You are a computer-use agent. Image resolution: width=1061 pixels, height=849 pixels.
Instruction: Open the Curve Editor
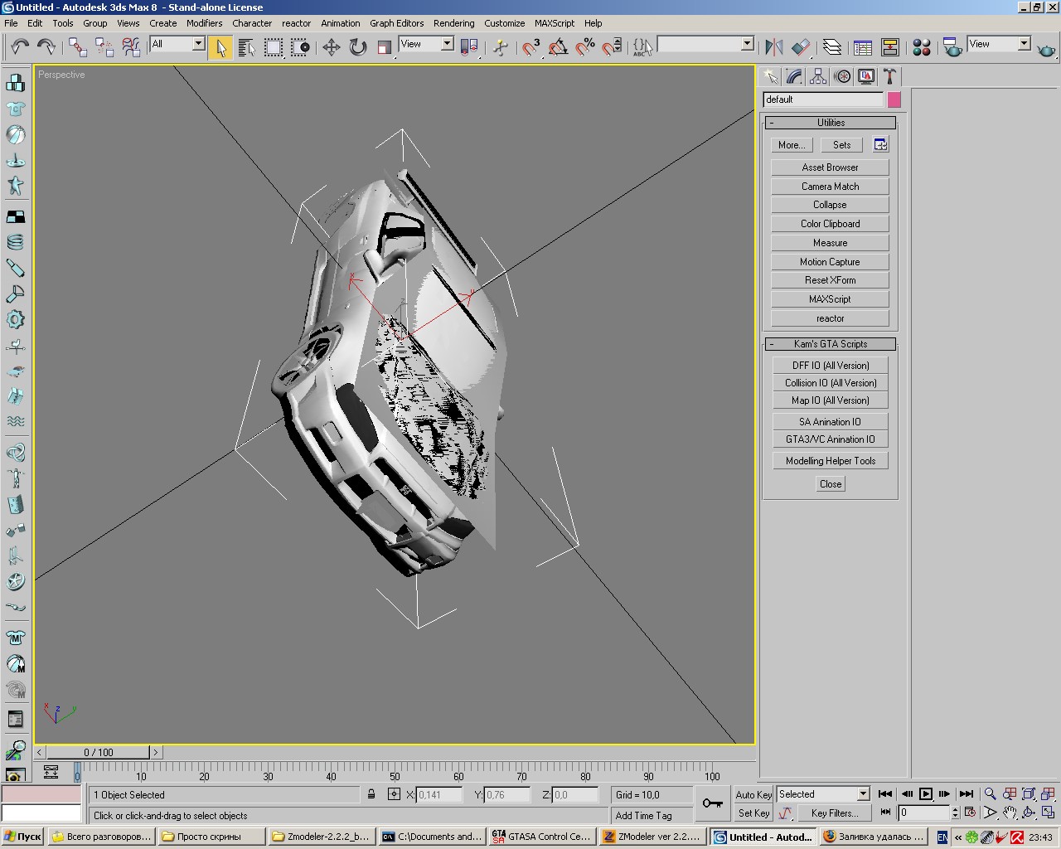pyautogui.click(x=863, y=46)
